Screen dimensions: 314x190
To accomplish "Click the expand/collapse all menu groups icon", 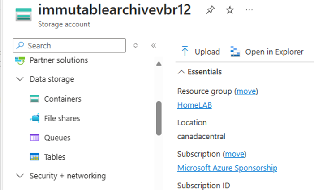I will coord(136,45).
